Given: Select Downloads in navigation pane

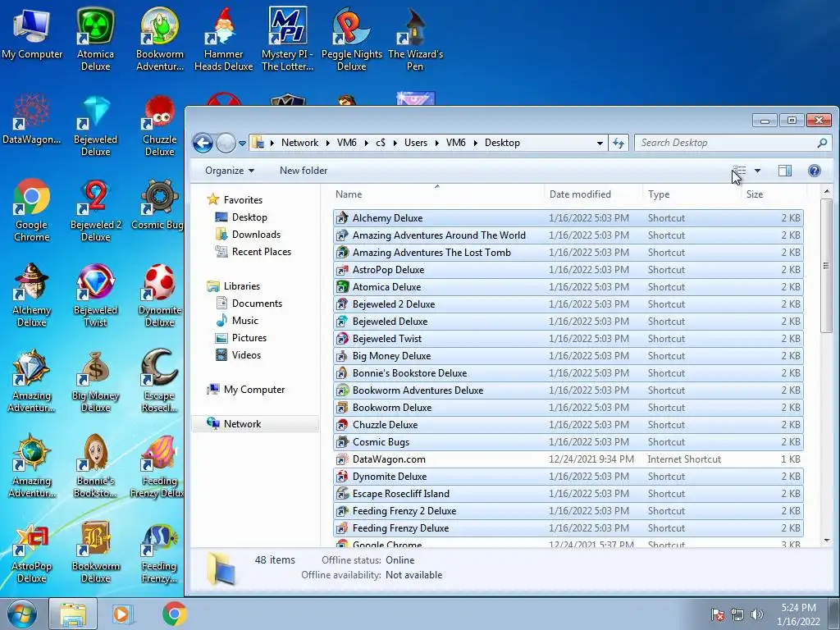Looking at the screenshot, I should 256,234.
